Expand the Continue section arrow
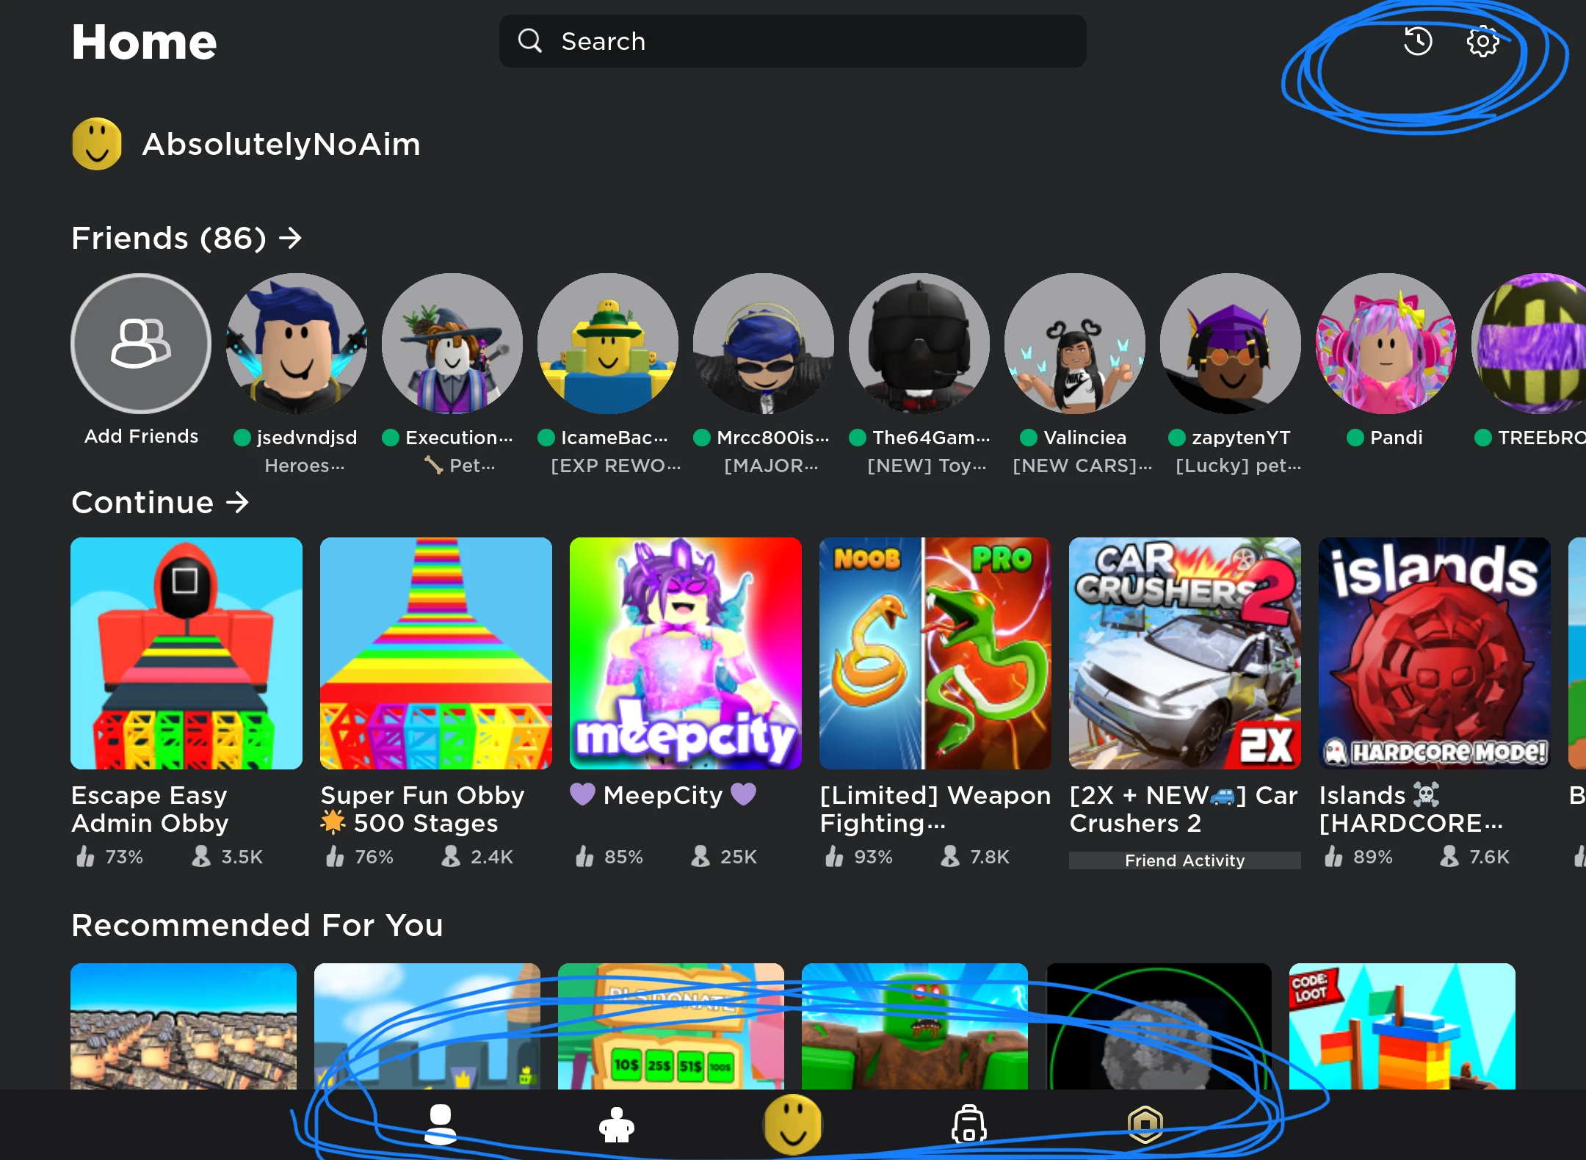This screenshot has height=1160, width=1586. click(x=237, y=502)
